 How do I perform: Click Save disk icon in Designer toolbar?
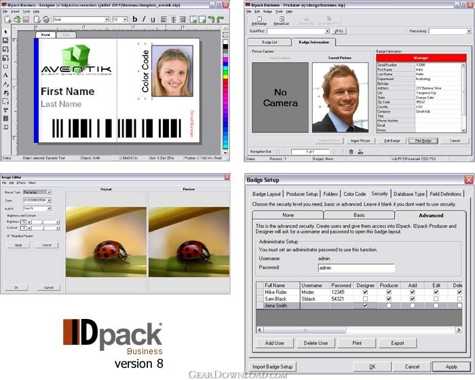(x=26, y=20)
